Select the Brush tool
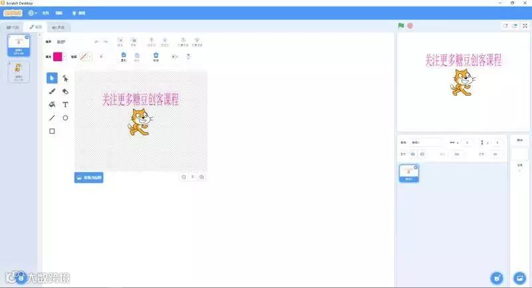Screen dimensions: 532x288 tap(52, 91)
